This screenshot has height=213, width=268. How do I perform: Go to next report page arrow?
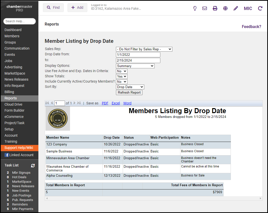click(x=74, y=103)
